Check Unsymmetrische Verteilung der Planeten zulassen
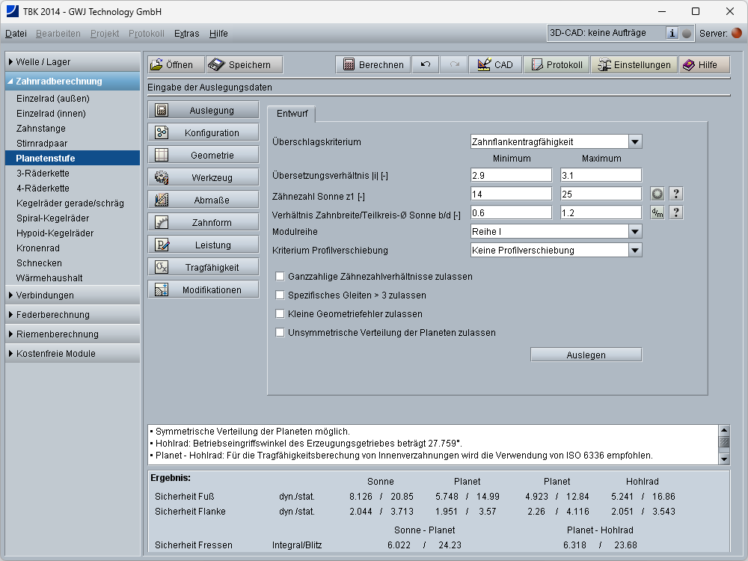748x561 pixels. (280, 333)
